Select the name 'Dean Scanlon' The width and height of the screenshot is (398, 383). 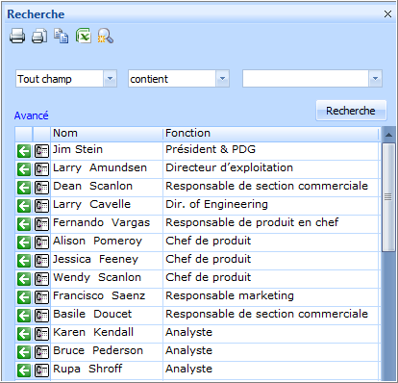[x=92, y=186]
